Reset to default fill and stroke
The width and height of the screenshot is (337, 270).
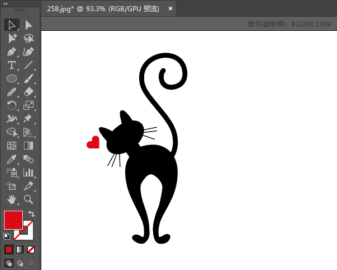pyautogui.click(x=7, y=236)
